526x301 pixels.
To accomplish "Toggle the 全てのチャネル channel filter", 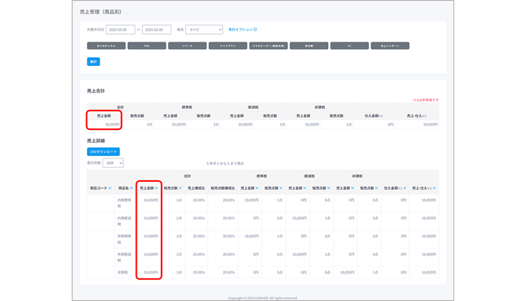I will pos(106,46).
